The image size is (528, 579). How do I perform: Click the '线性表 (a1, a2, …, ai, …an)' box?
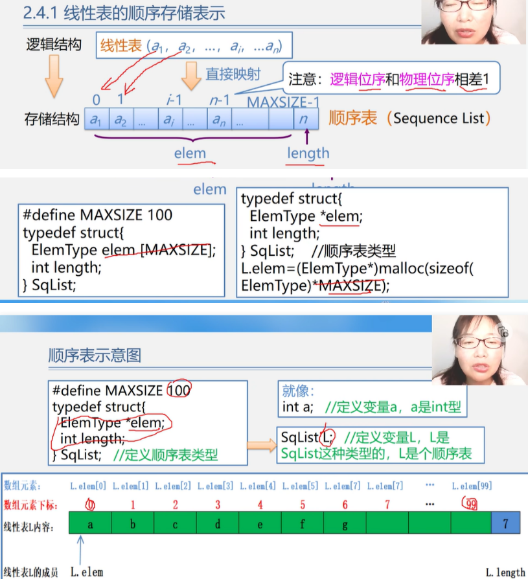[x=194, y=45]
